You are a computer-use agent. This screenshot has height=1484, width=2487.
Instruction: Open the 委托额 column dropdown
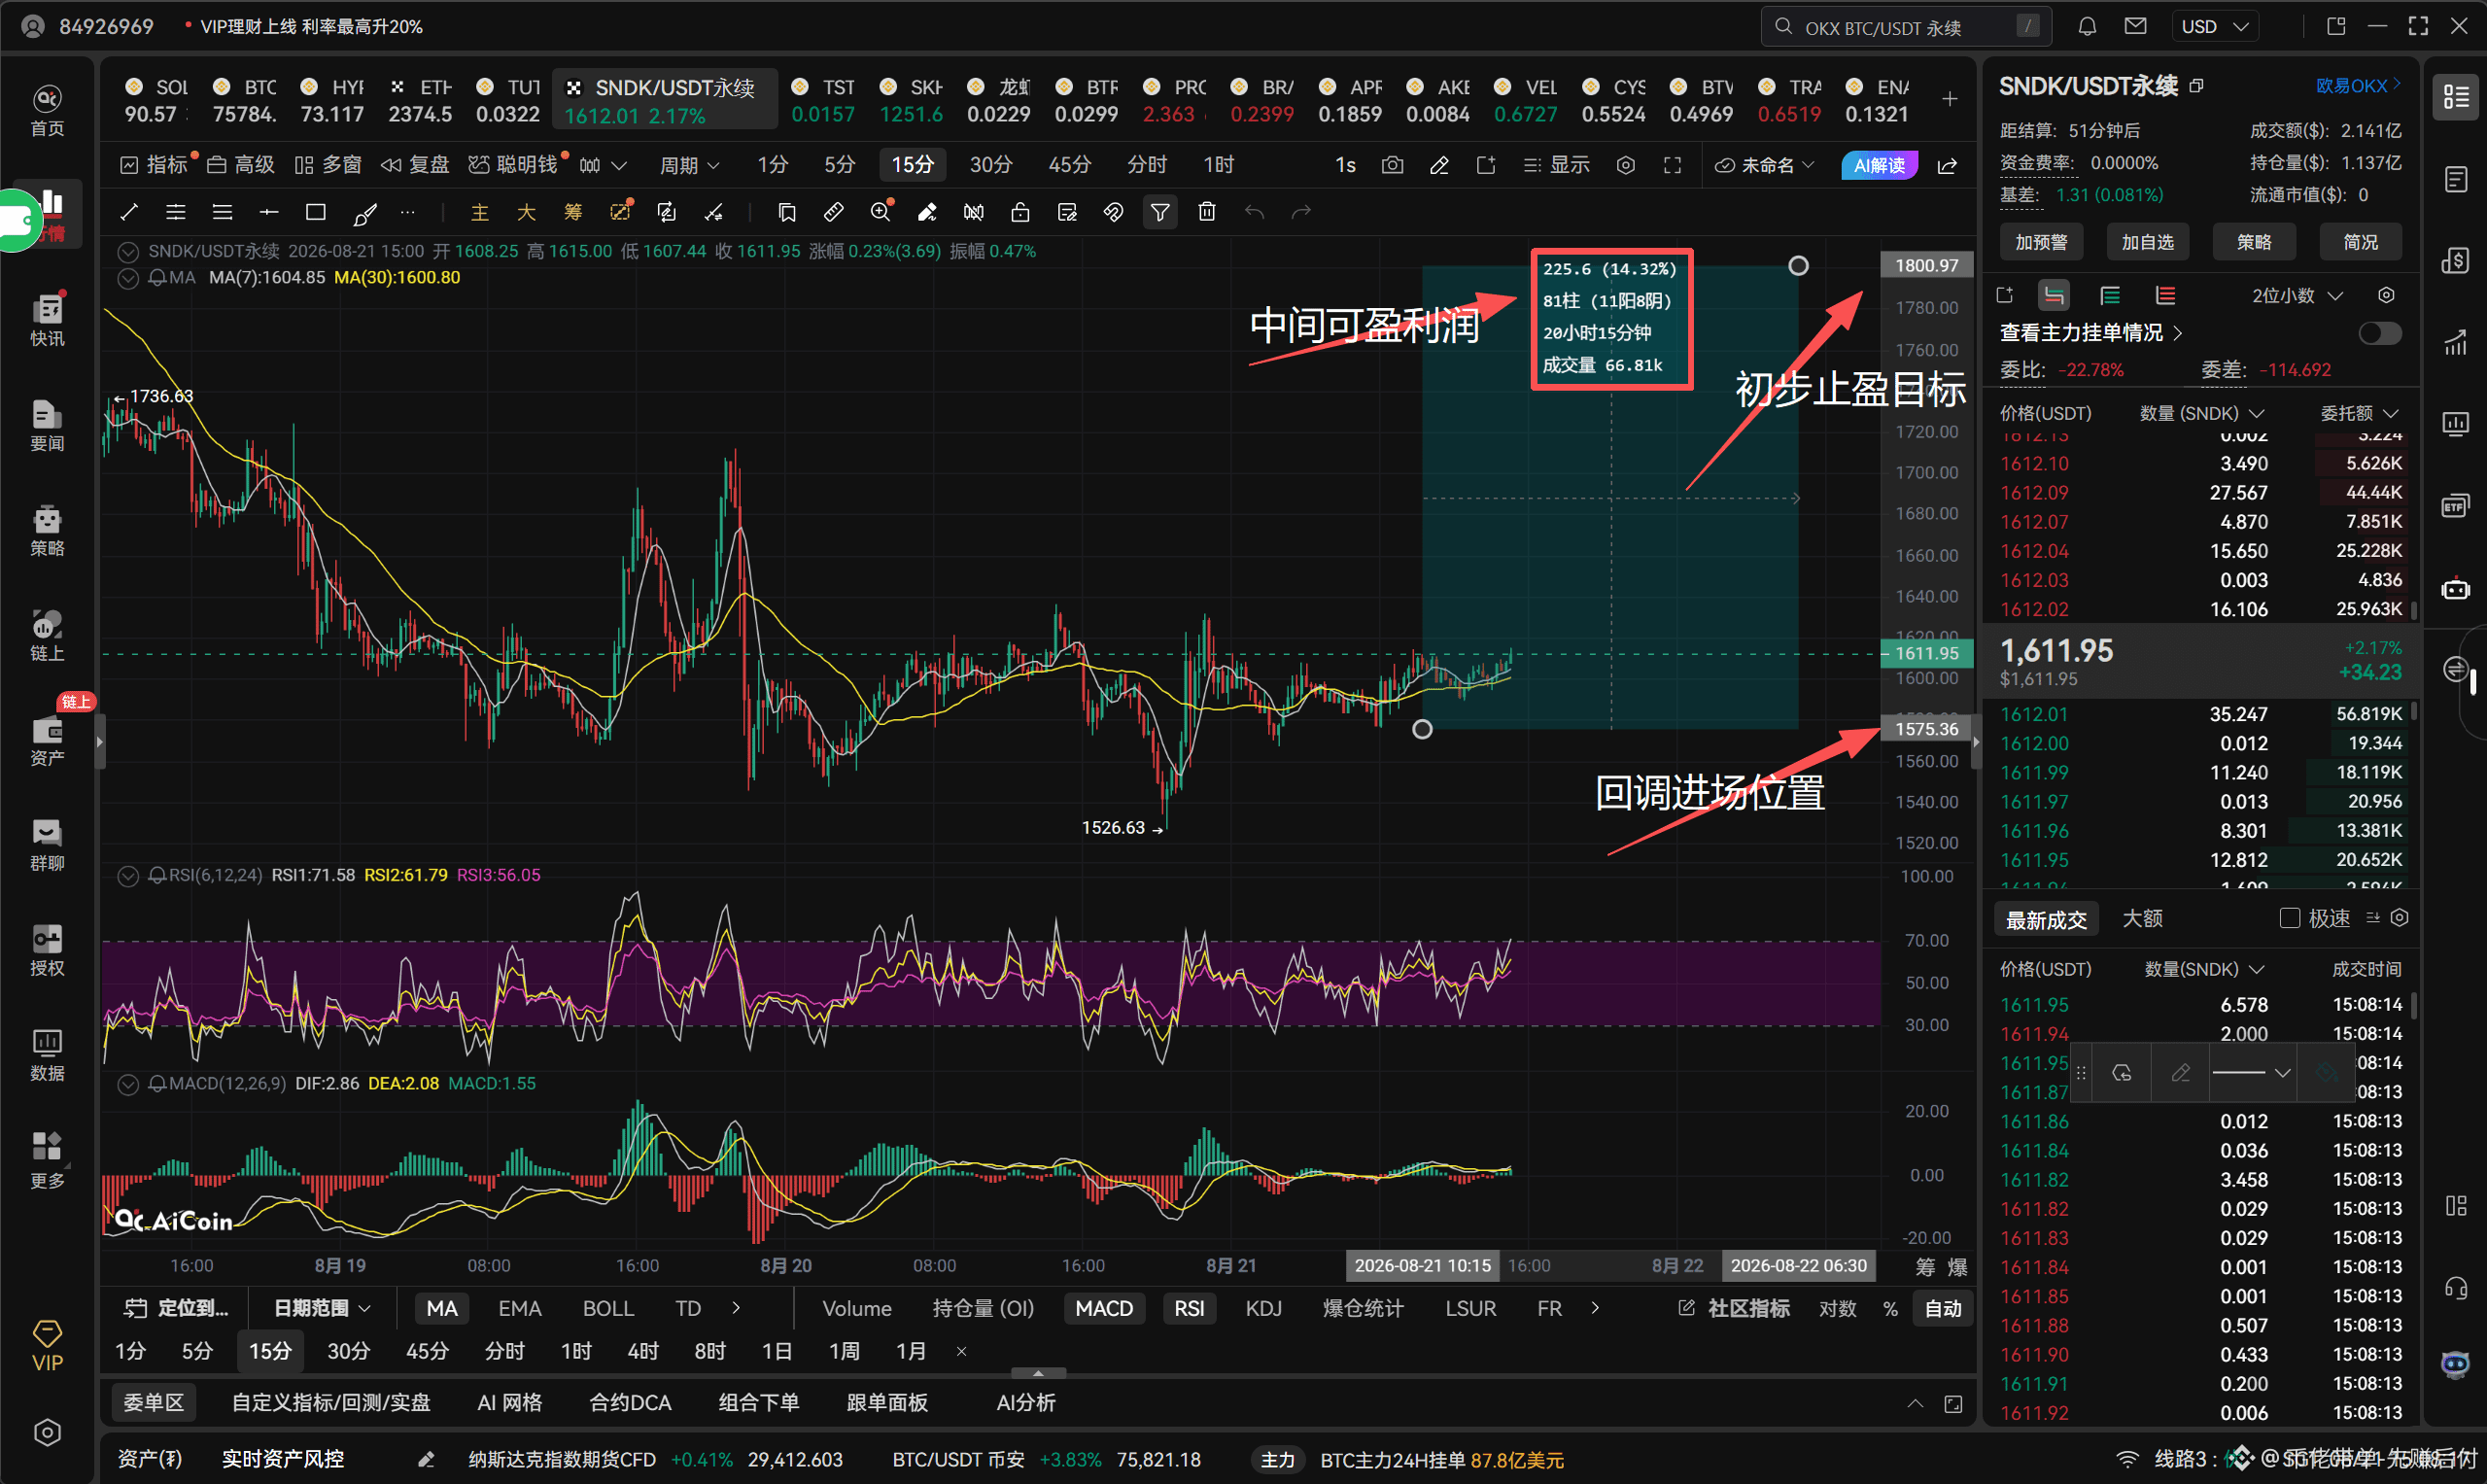(x=2359, y=413)
